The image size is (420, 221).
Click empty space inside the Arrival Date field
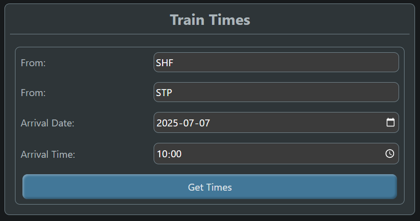(295, 122)
